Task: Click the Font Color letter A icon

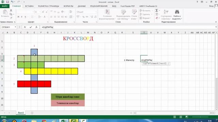Action: 45,17
